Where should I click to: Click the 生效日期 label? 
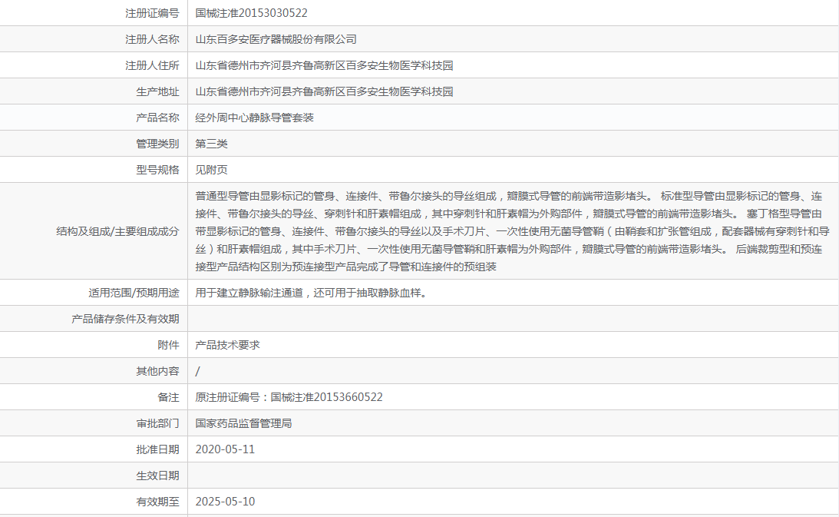[157, 476]
